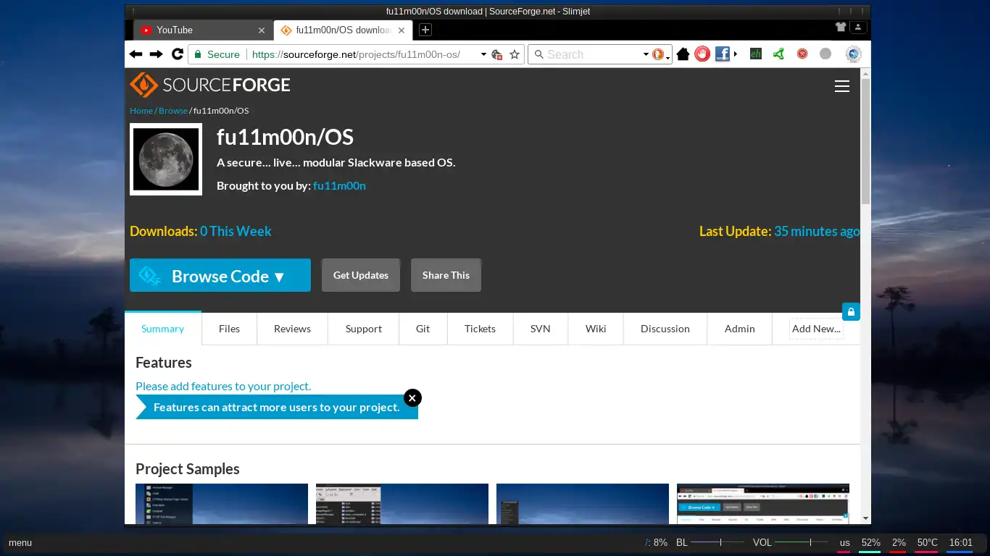Open the Admin tab
Image resolution: width=990 pixels, height=556 pixels.
coord(740,329)
